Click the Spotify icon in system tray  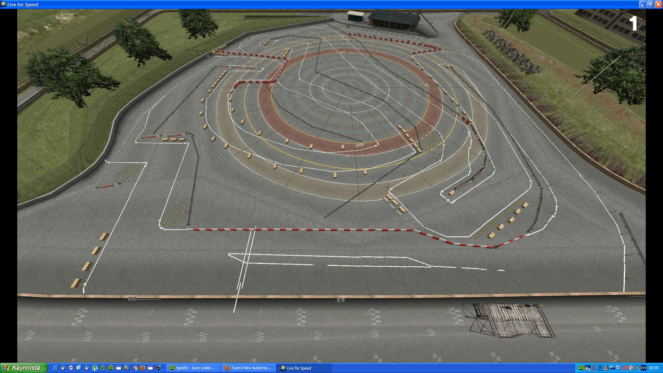pos(581,368)
